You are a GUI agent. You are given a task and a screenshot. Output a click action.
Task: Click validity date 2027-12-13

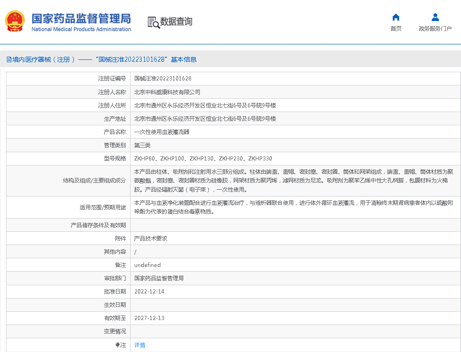pyautogui.click(x=149, y=318)
